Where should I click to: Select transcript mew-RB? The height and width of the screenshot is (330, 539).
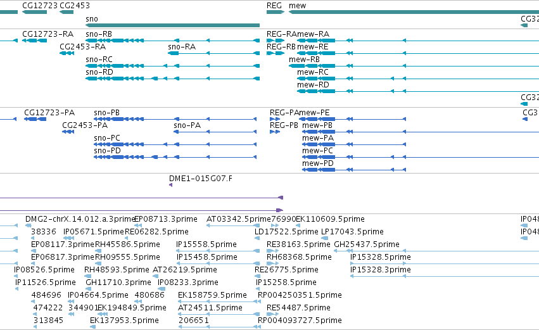point(414,66)
